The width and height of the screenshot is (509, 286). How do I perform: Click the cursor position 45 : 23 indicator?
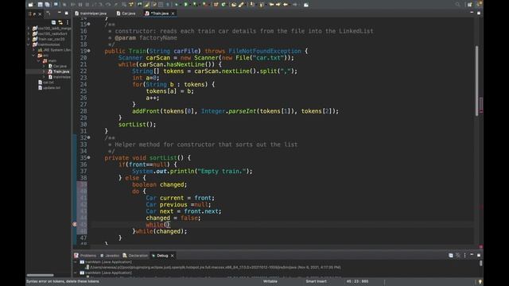coord(357,281)
